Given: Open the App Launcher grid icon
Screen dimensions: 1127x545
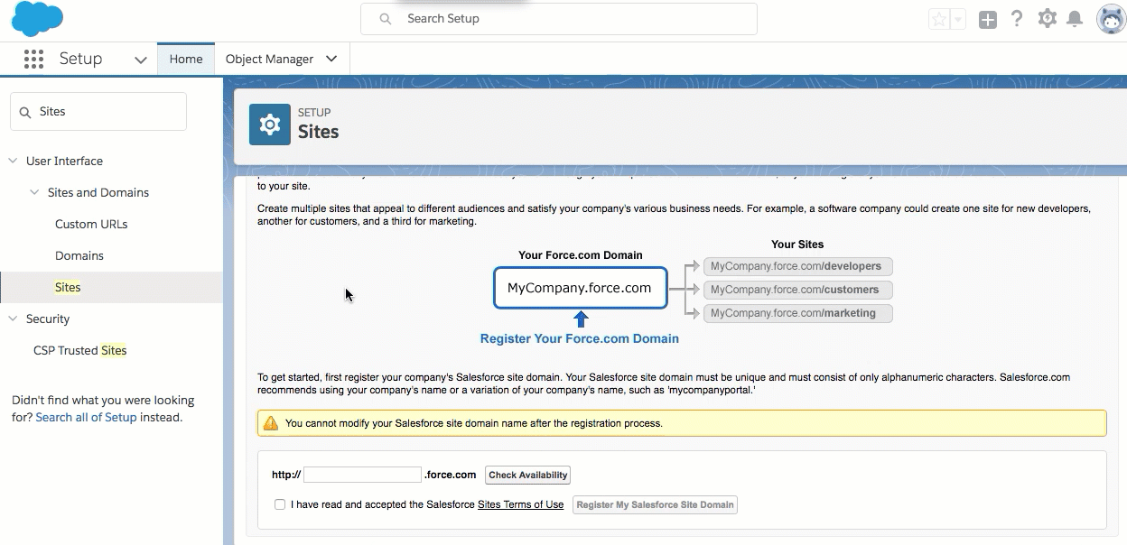Looking at the screenshot, I should click(33, 59).
